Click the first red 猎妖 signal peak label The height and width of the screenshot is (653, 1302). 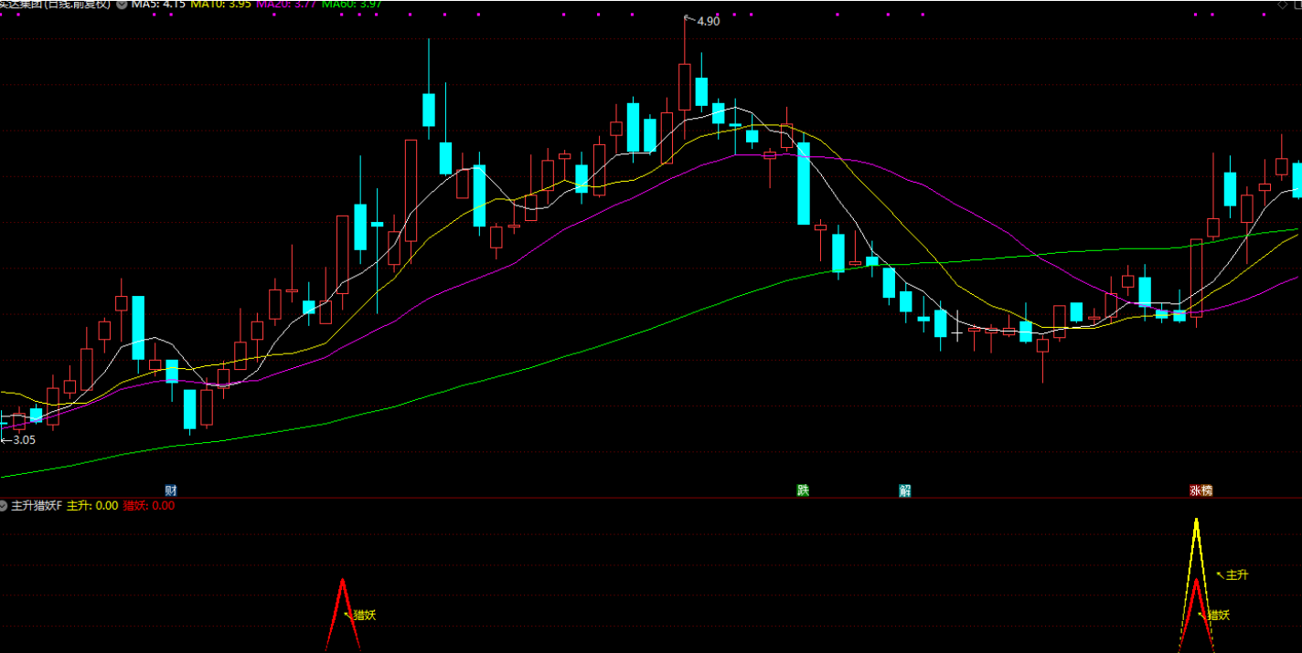[x=364, y=615]
